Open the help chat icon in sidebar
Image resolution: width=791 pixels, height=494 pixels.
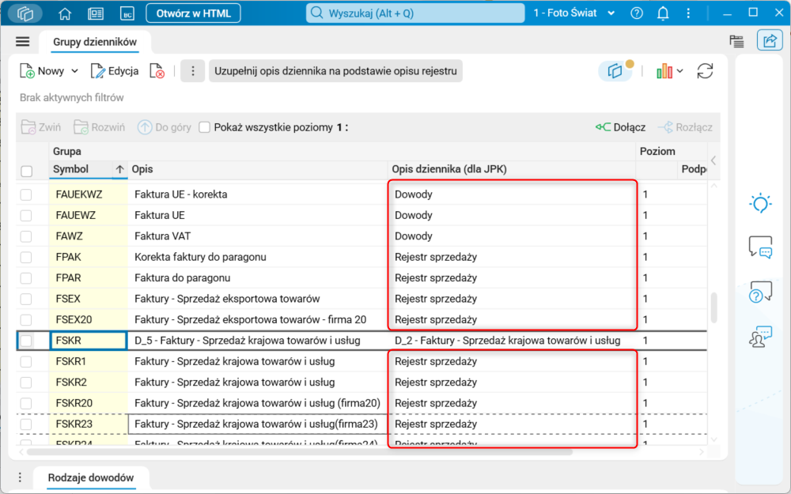click(x=760, y=292)
